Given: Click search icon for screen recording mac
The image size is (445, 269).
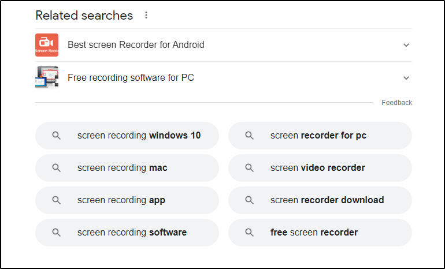Looking at the screenshot, I should pos(56,168).
